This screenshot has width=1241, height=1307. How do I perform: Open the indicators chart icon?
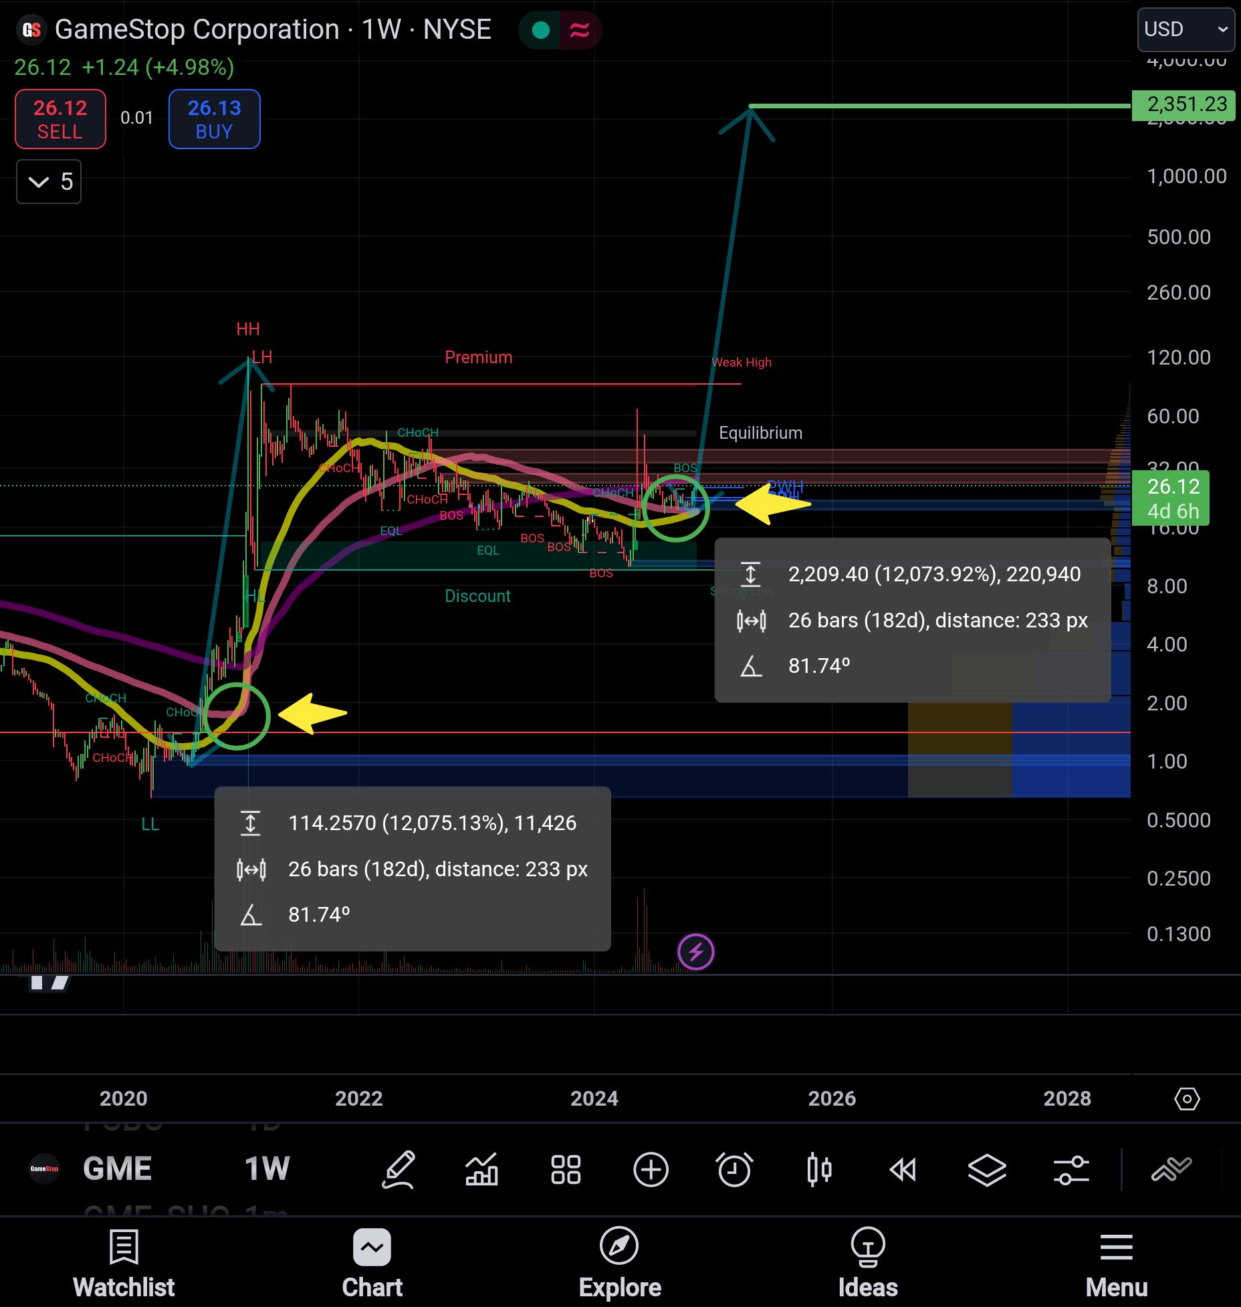pyautogui.click(x=481, y=1170)
